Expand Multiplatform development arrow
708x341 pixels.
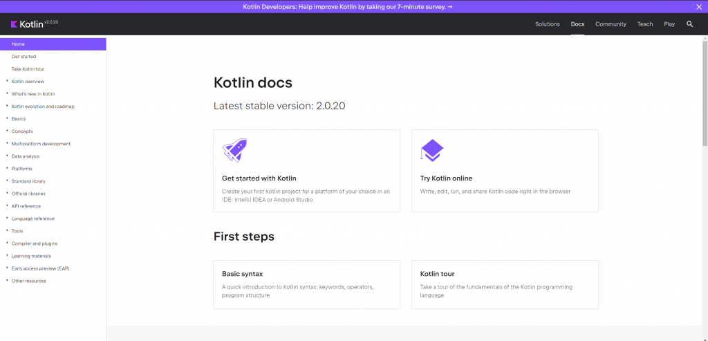click(7, 143)
